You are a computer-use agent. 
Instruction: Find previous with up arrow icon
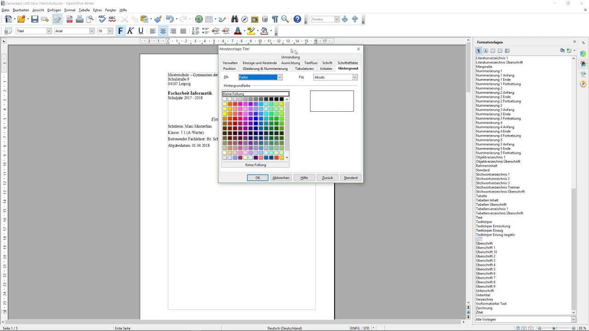[x=355, y=19]
